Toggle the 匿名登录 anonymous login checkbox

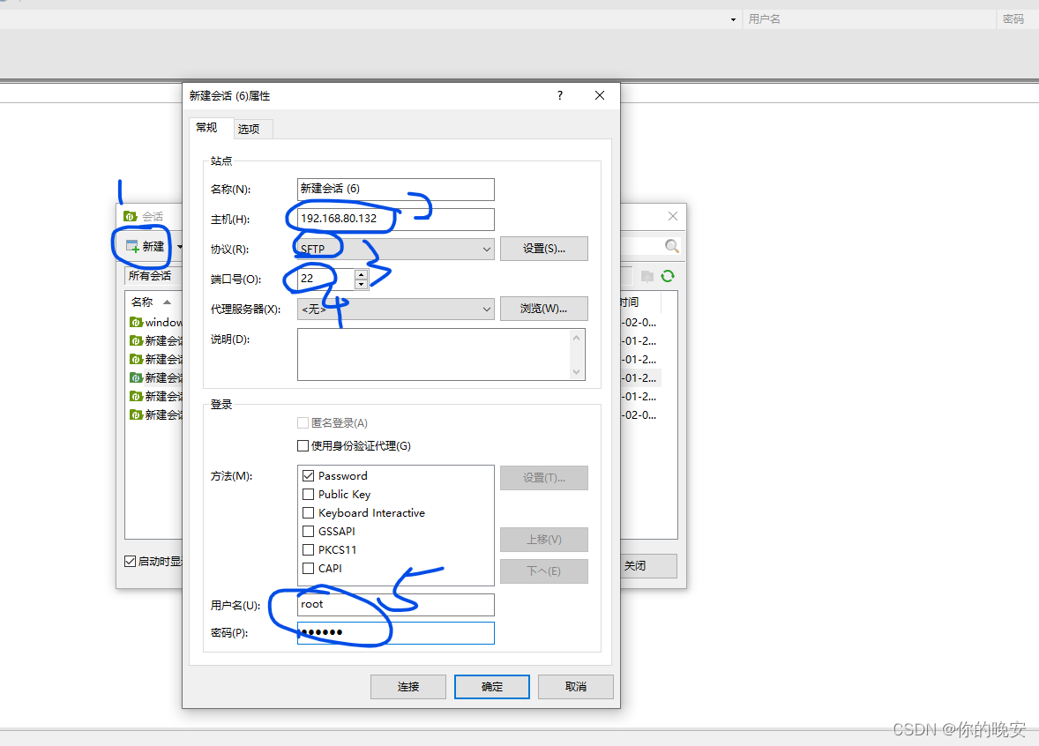point(303,422)
